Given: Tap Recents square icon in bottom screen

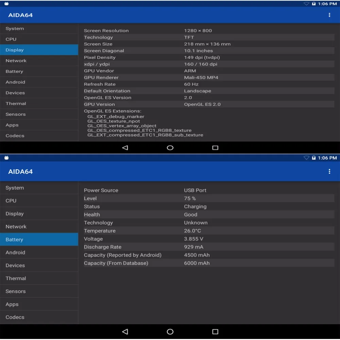Looking at the screenshot, I should tap(215, 331).
